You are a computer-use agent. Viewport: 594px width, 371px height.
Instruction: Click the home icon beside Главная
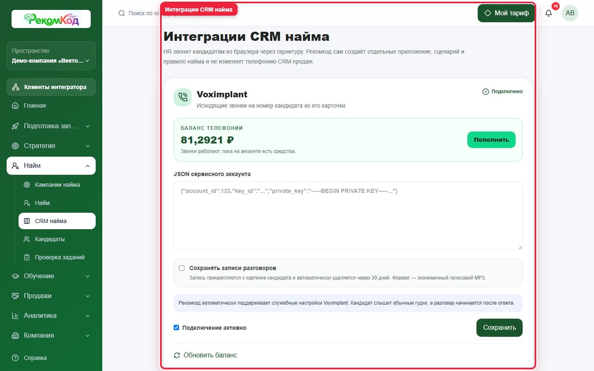[x=15, y=106]
